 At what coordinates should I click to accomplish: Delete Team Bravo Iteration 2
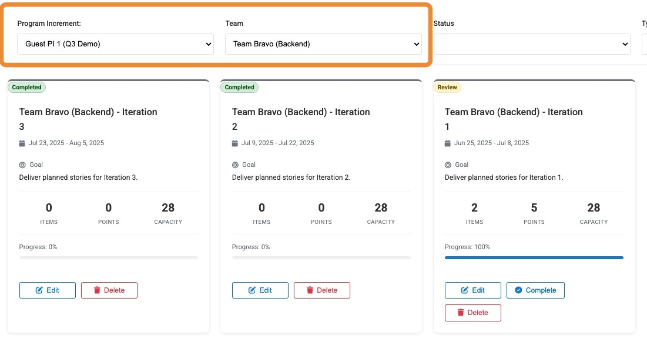click(322, 290)
